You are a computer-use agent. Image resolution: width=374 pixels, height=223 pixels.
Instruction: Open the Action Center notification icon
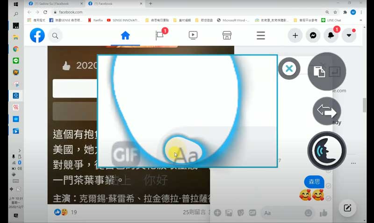click(16, 216)
